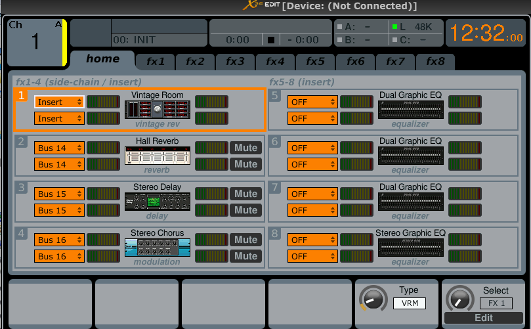Click the Select rotary knob
The width and height of the screenshot is (531, 329).
point(460,299)
